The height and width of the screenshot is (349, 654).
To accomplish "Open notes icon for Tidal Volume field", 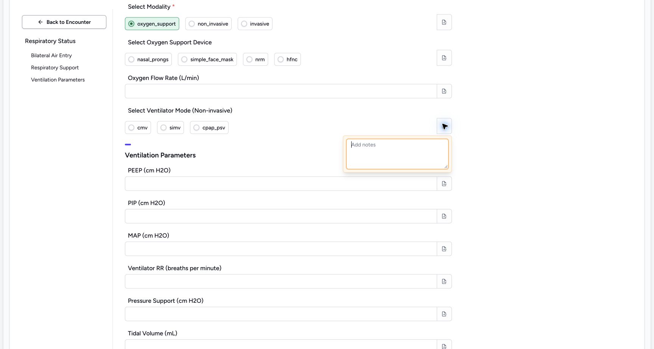I will click(444, 345).
